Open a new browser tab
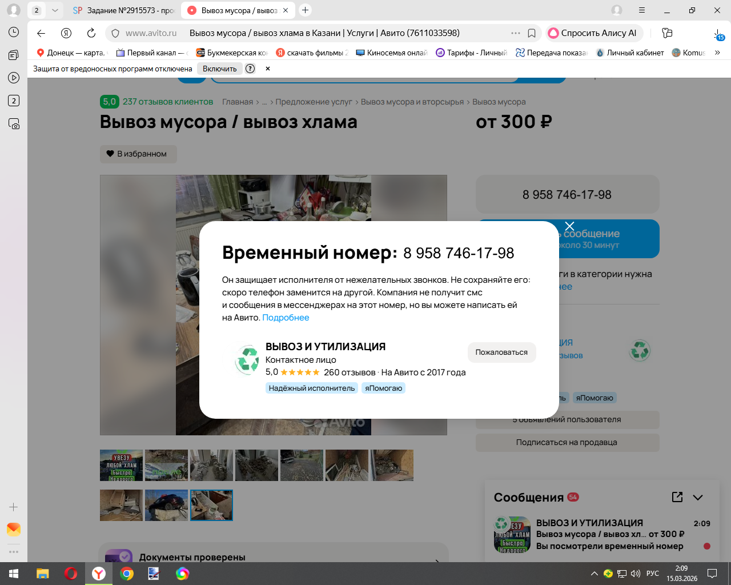 (x=306, y=10)
